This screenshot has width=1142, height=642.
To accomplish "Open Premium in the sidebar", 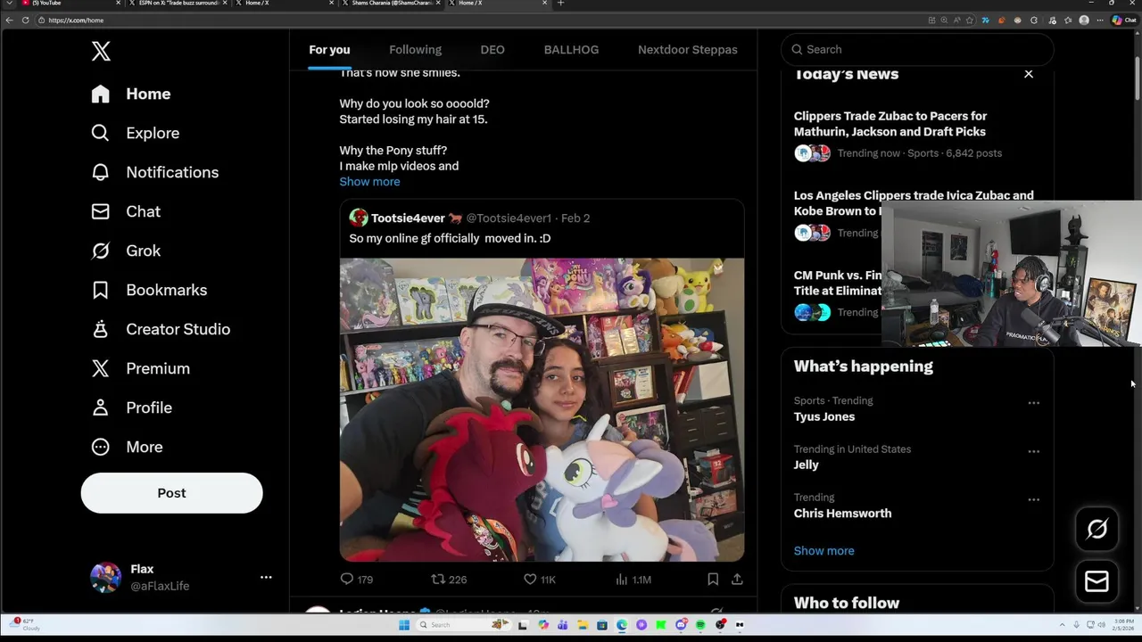I will click(x=140, y=368).
